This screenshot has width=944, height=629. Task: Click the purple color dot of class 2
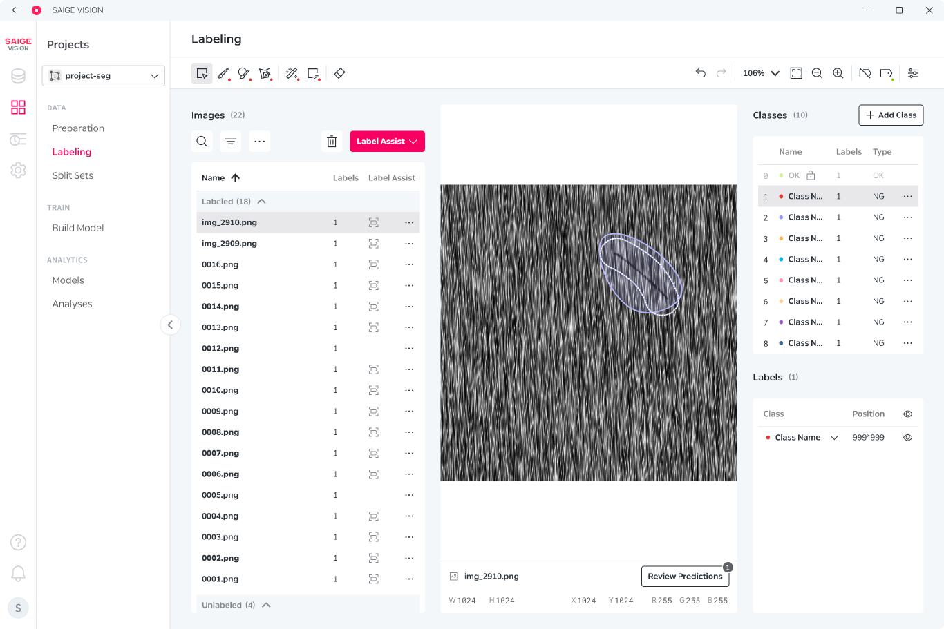point(781,217)
